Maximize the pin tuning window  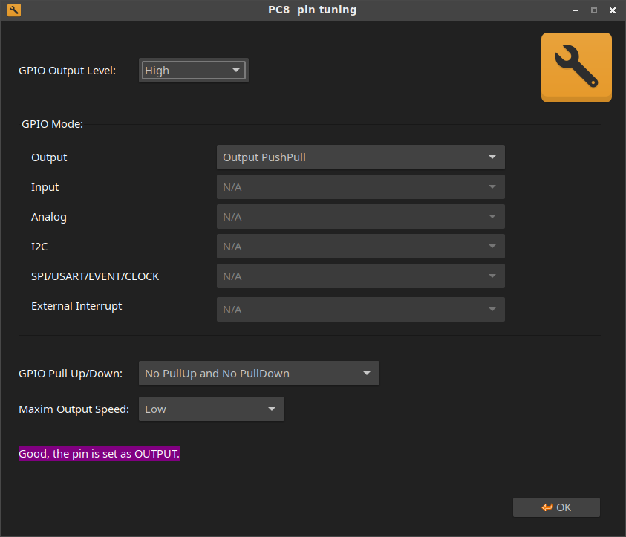tap(594, 10)
